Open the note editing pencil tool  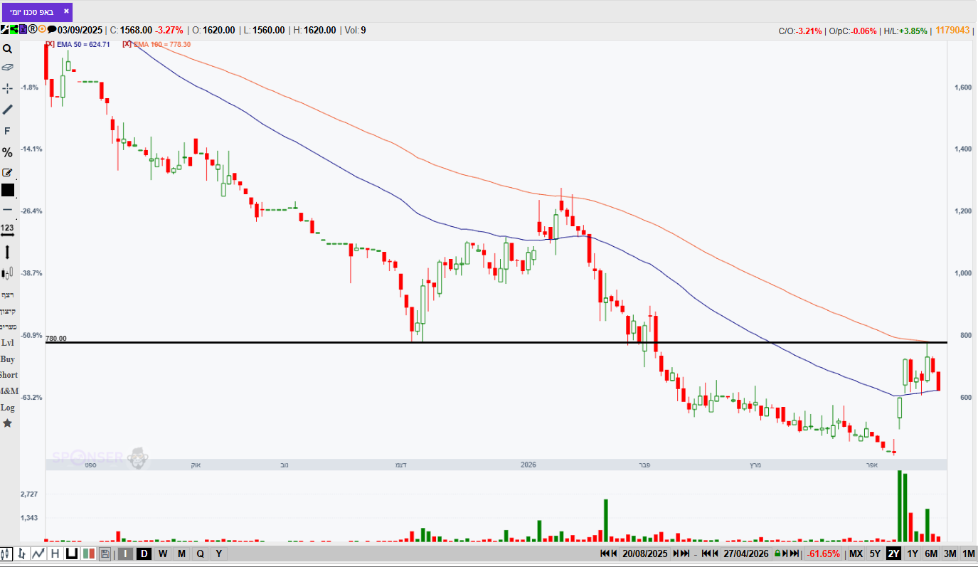(x=7, y=172)
